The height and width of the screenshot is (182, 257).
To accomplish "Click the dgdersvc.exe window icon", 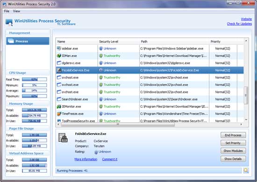I will pyautogui.click(x=59, y=63).
